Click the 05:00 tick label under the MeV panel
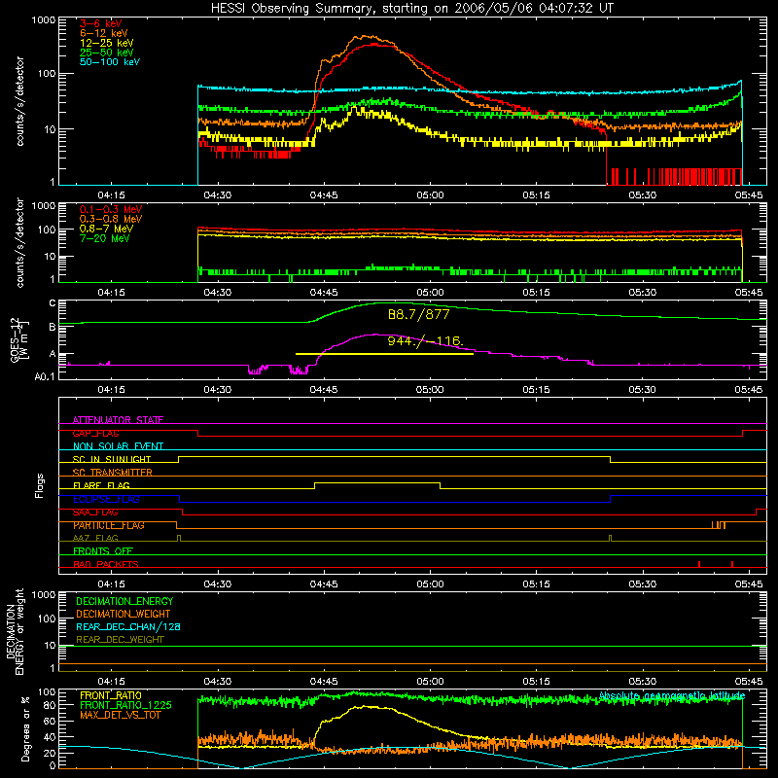778x778 pixels. [x=430, y=293]
